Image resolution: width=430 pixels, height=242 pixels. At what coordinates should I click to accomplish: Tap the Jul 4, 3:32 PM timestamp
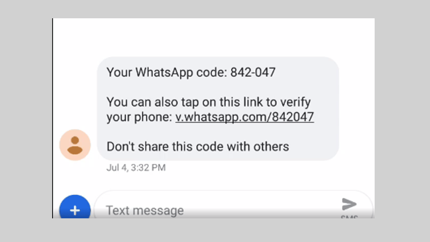[136, 167]
